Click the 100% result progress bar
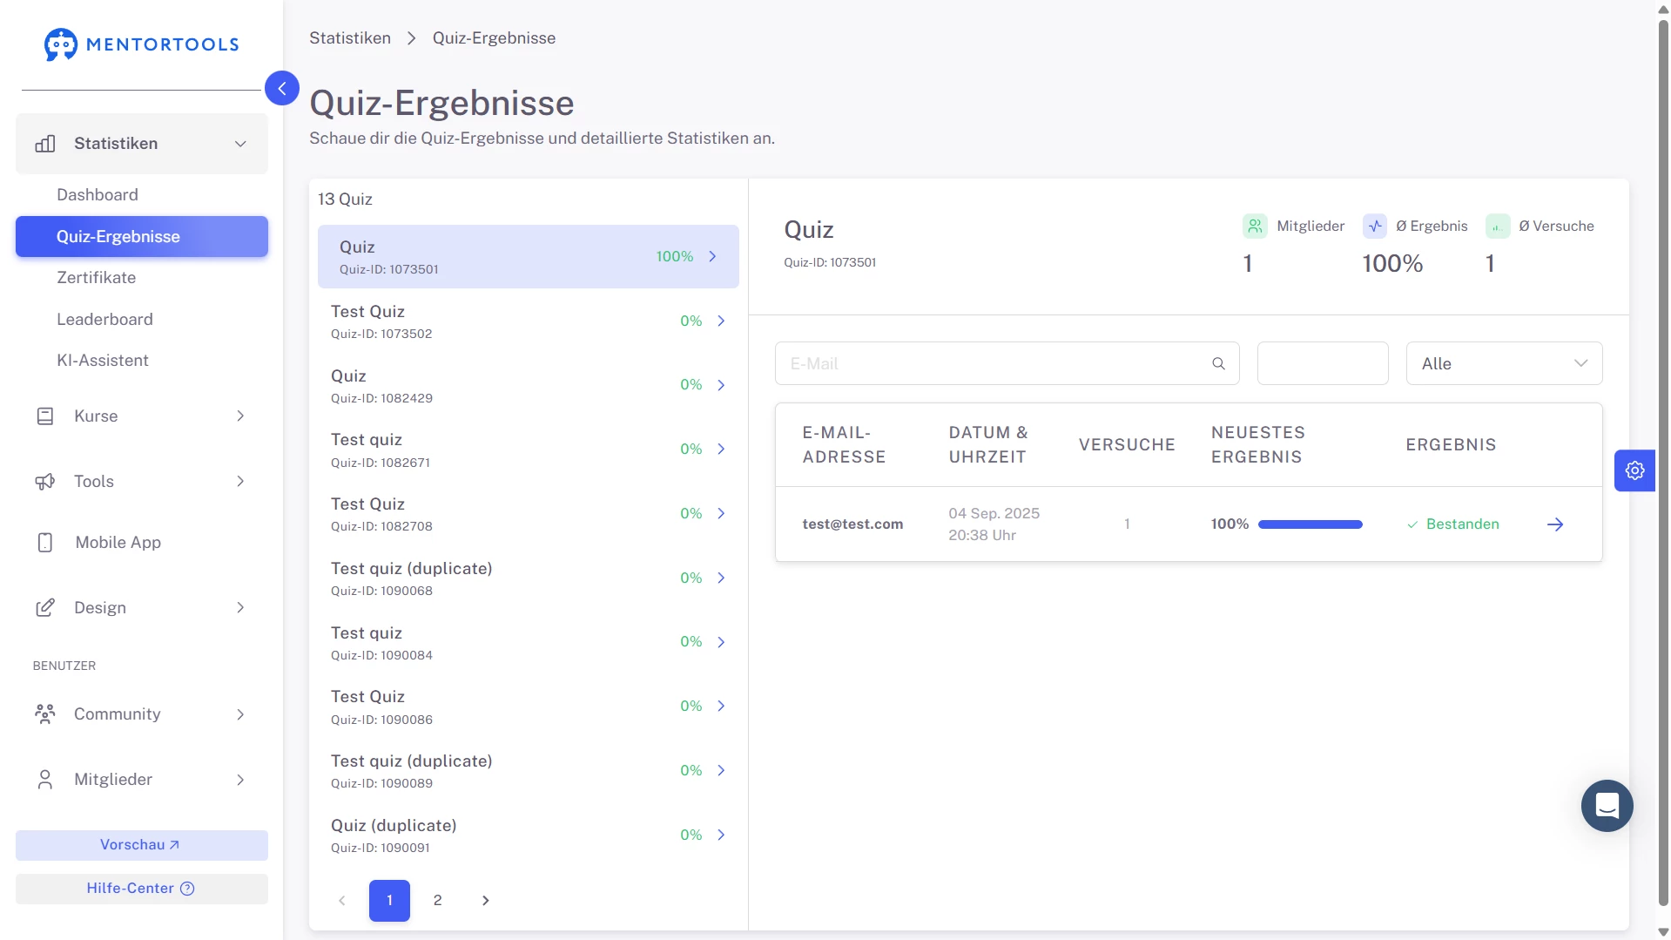The height and width of the screenshot is (940, 1671). tap(1310, 524)
